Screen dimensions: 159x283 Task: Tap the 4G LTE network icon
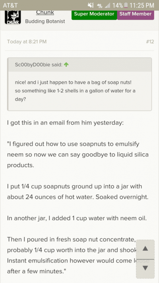[99, 6]
